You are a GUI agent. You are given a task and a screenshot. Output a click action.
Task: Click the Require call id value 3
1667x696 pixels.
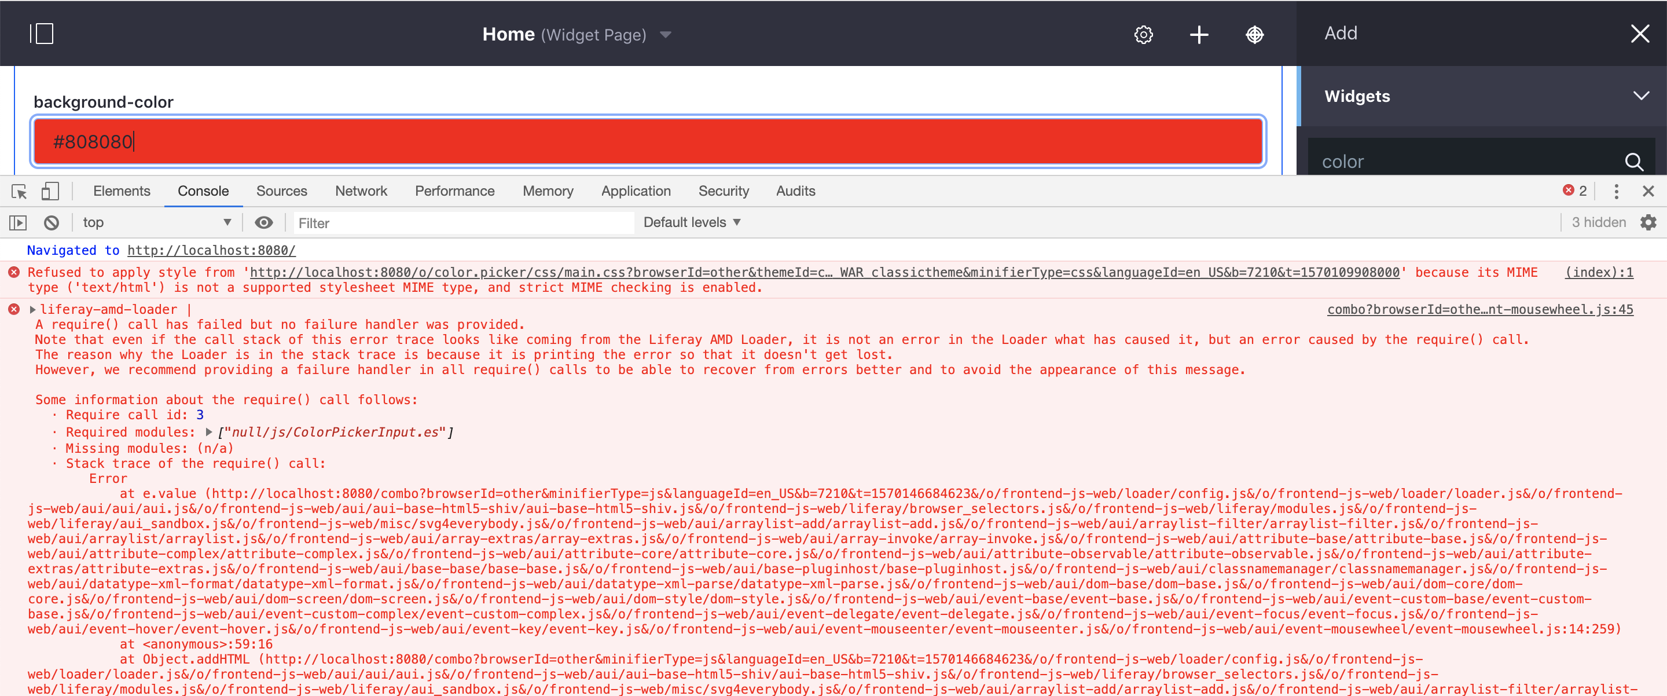pyautogui.click(x=200, y=415)
